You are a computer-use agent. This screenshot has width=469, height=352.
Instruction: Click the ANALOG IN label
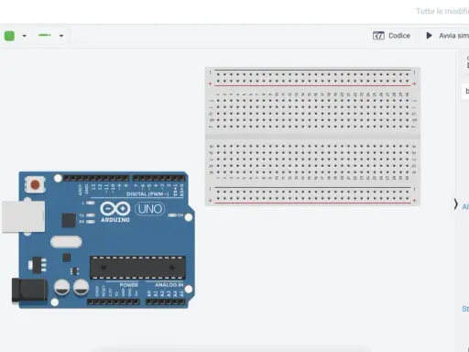point(169,285)
